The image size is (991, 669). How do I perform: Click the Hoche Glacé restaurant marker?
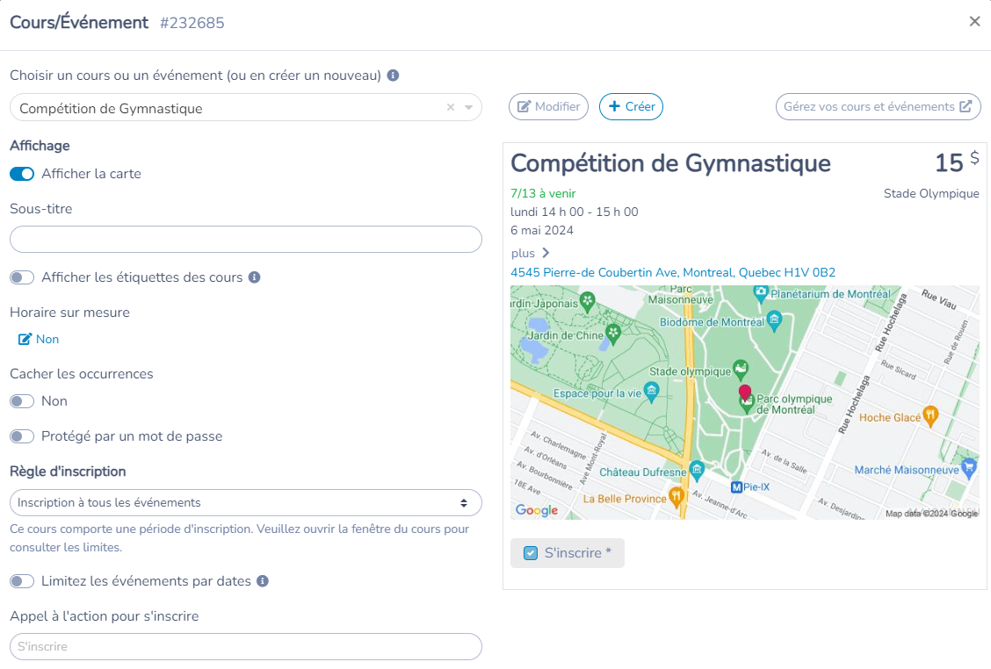click(x=930, y=415)
